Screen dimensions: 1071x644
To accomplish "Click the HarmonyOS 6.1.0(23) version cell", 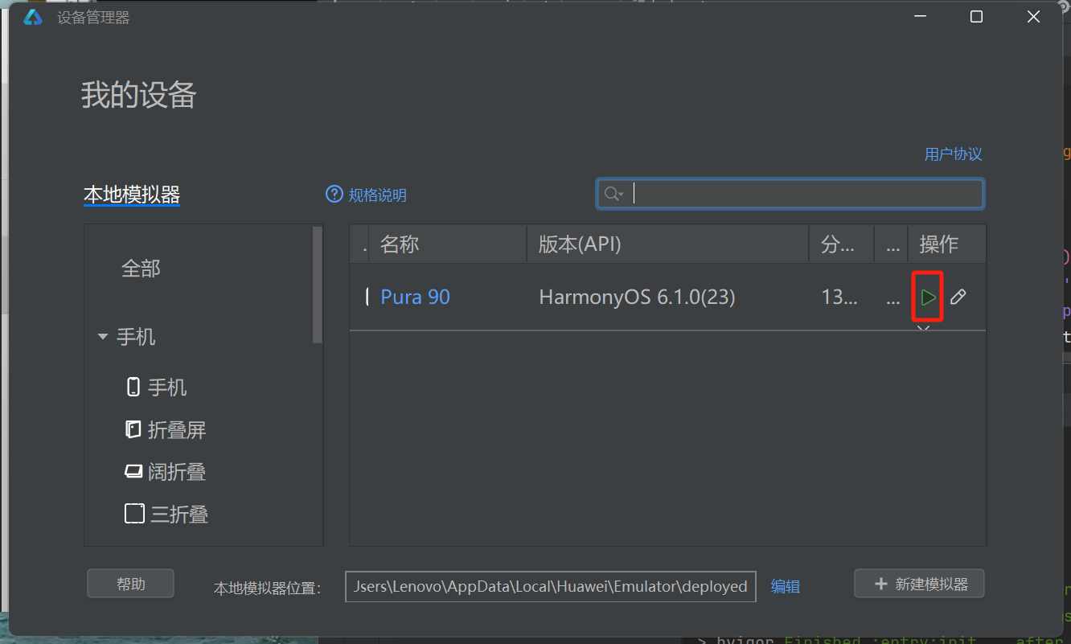I will tap(637, 297).
